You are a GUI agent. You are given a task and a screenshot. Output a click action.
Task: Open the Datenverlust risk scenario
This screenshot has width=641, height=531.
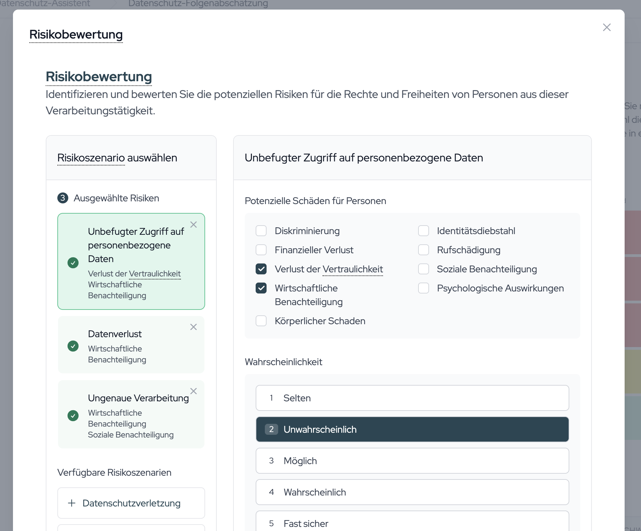point(131,345)
